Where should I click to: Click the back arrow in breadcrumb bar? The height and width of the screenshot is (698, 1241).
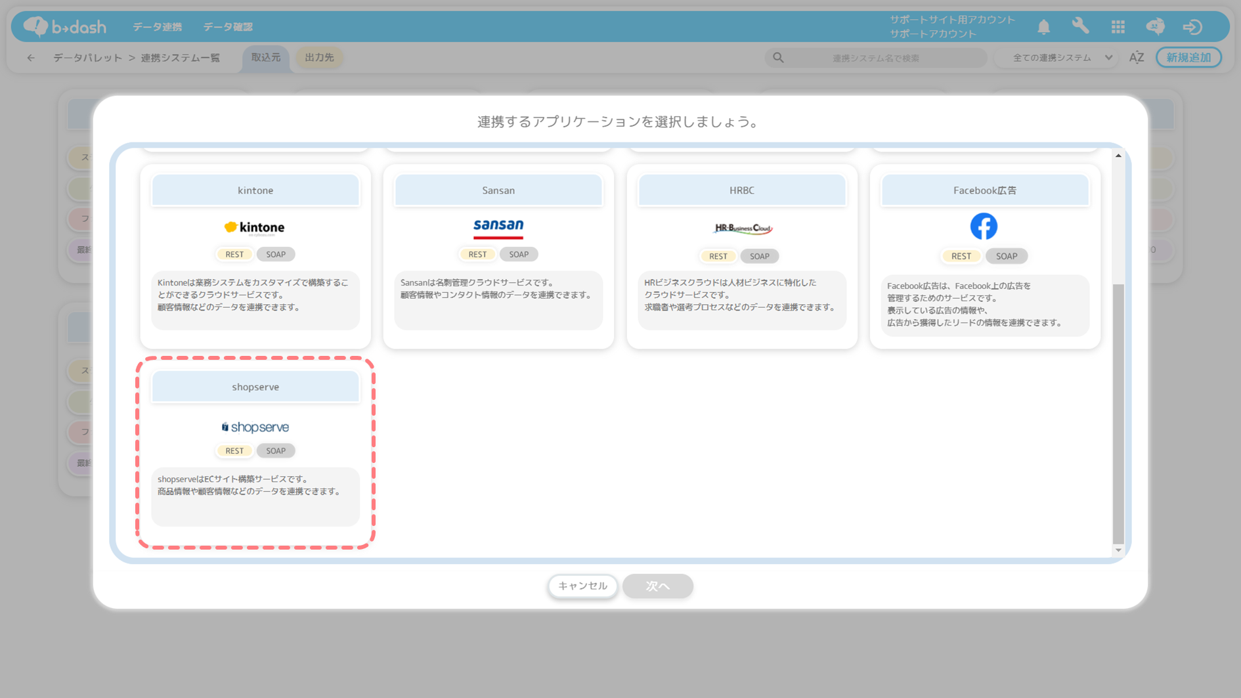click(x=31, y=58)
